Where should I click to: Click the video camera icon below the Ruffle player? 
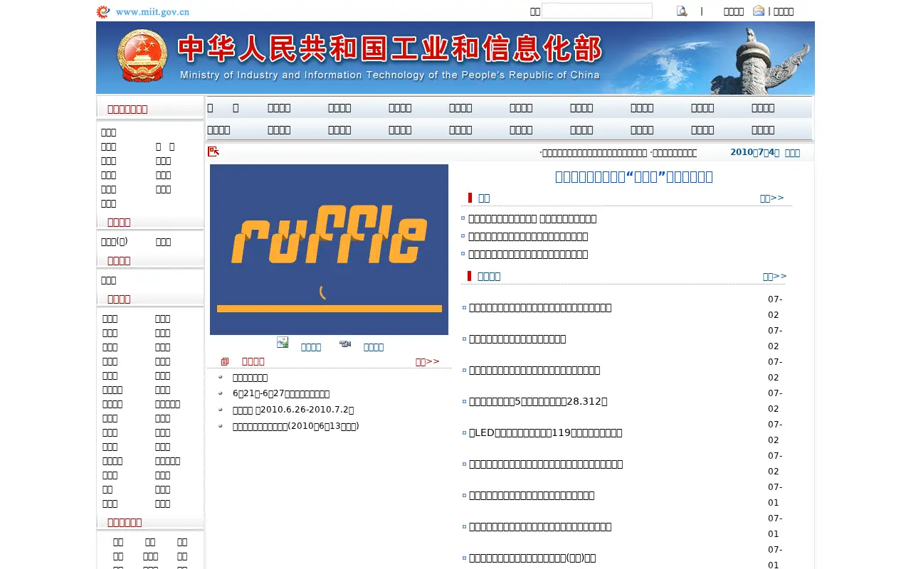point(345,344)
